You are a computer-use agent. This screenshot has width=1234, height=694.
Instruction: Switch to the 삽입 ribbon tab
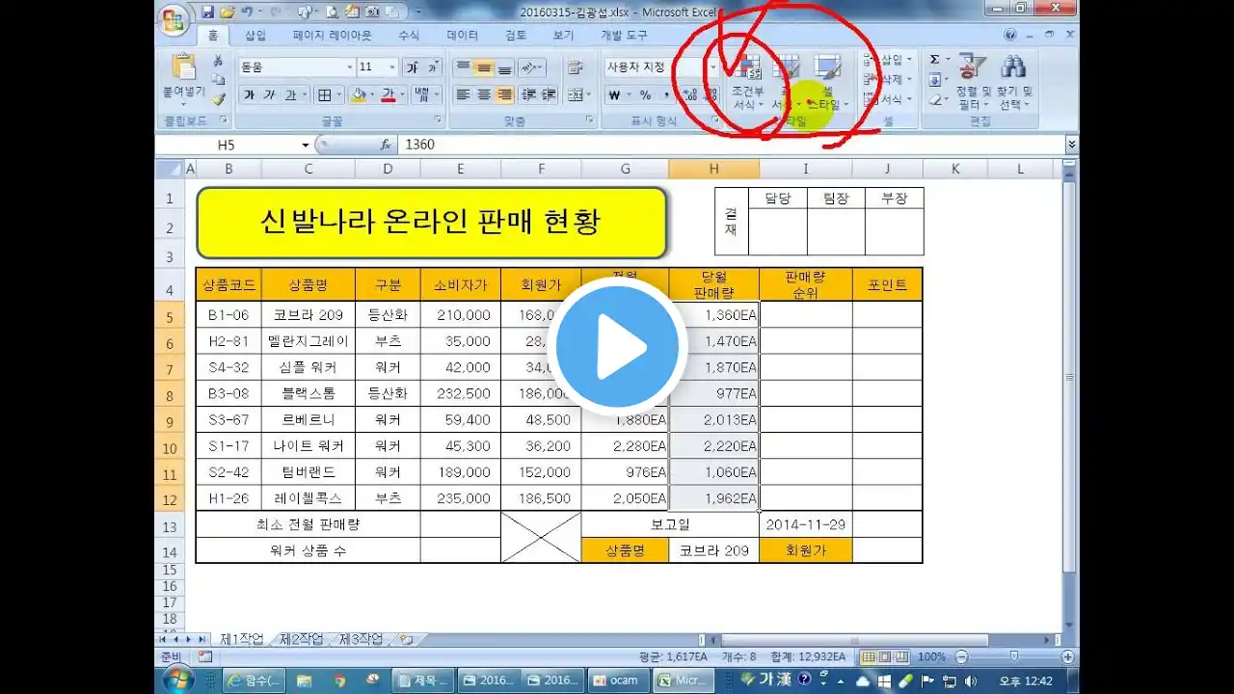[255, 35]
